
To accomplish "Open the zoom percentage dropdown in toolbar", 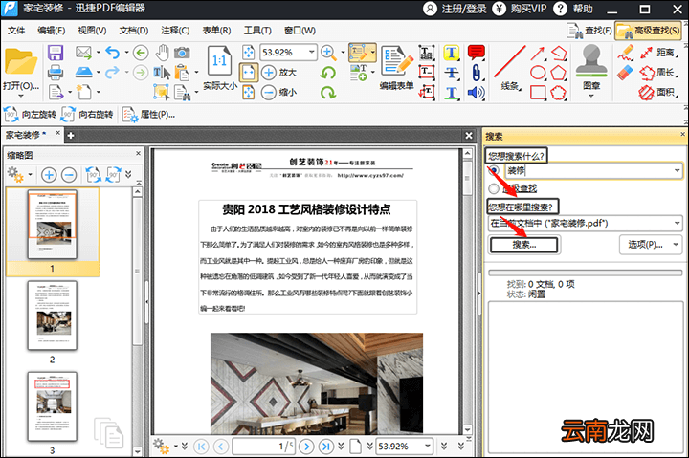I will (x=312, y=53).
